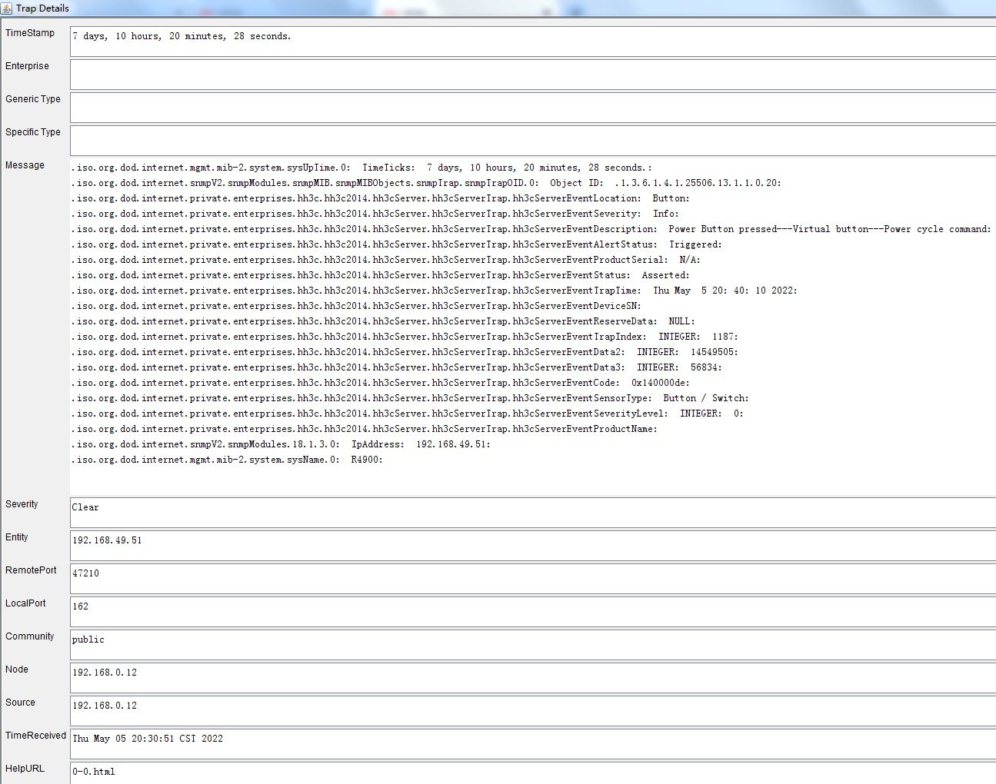Image resolution: width=996 pixels, height=784 pixels.
Task: Click the Java icon in Trap Details title bar
Action: [7, 8]
